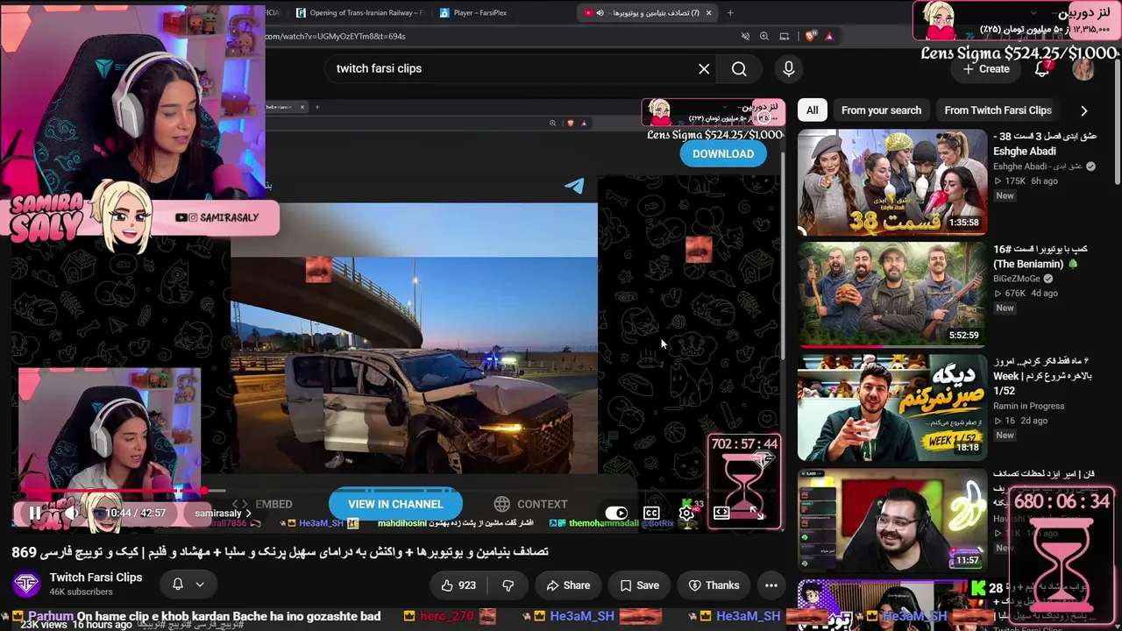Click the Week 1/52 video title
The height and width of the screenshot is (631, 1122).
pos(1043,376)
